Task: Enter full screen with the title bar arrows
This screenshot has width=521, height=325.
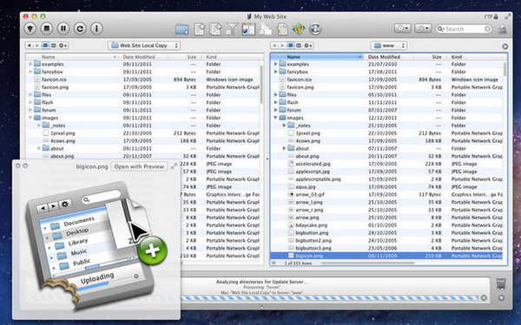Action: pyautogui.click(x=508, y=16)
